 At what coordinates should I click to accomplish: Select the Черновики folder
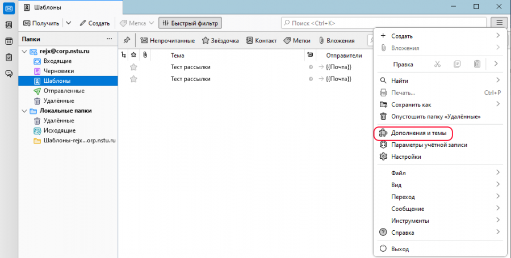tap(68, 71)
